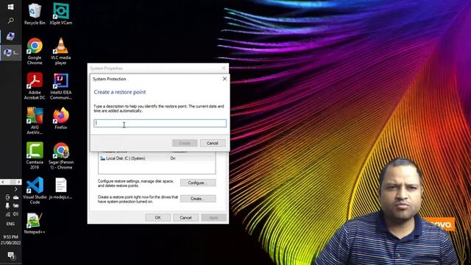Launch Firefox desktop shortcut
The width and height of the screenshot is (471, 265).
coord(60,119)
